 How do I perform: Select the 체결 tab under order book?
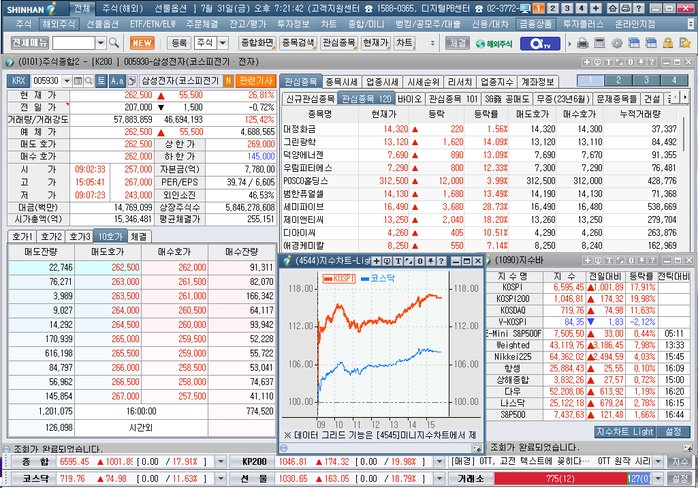tap(140, 237)
